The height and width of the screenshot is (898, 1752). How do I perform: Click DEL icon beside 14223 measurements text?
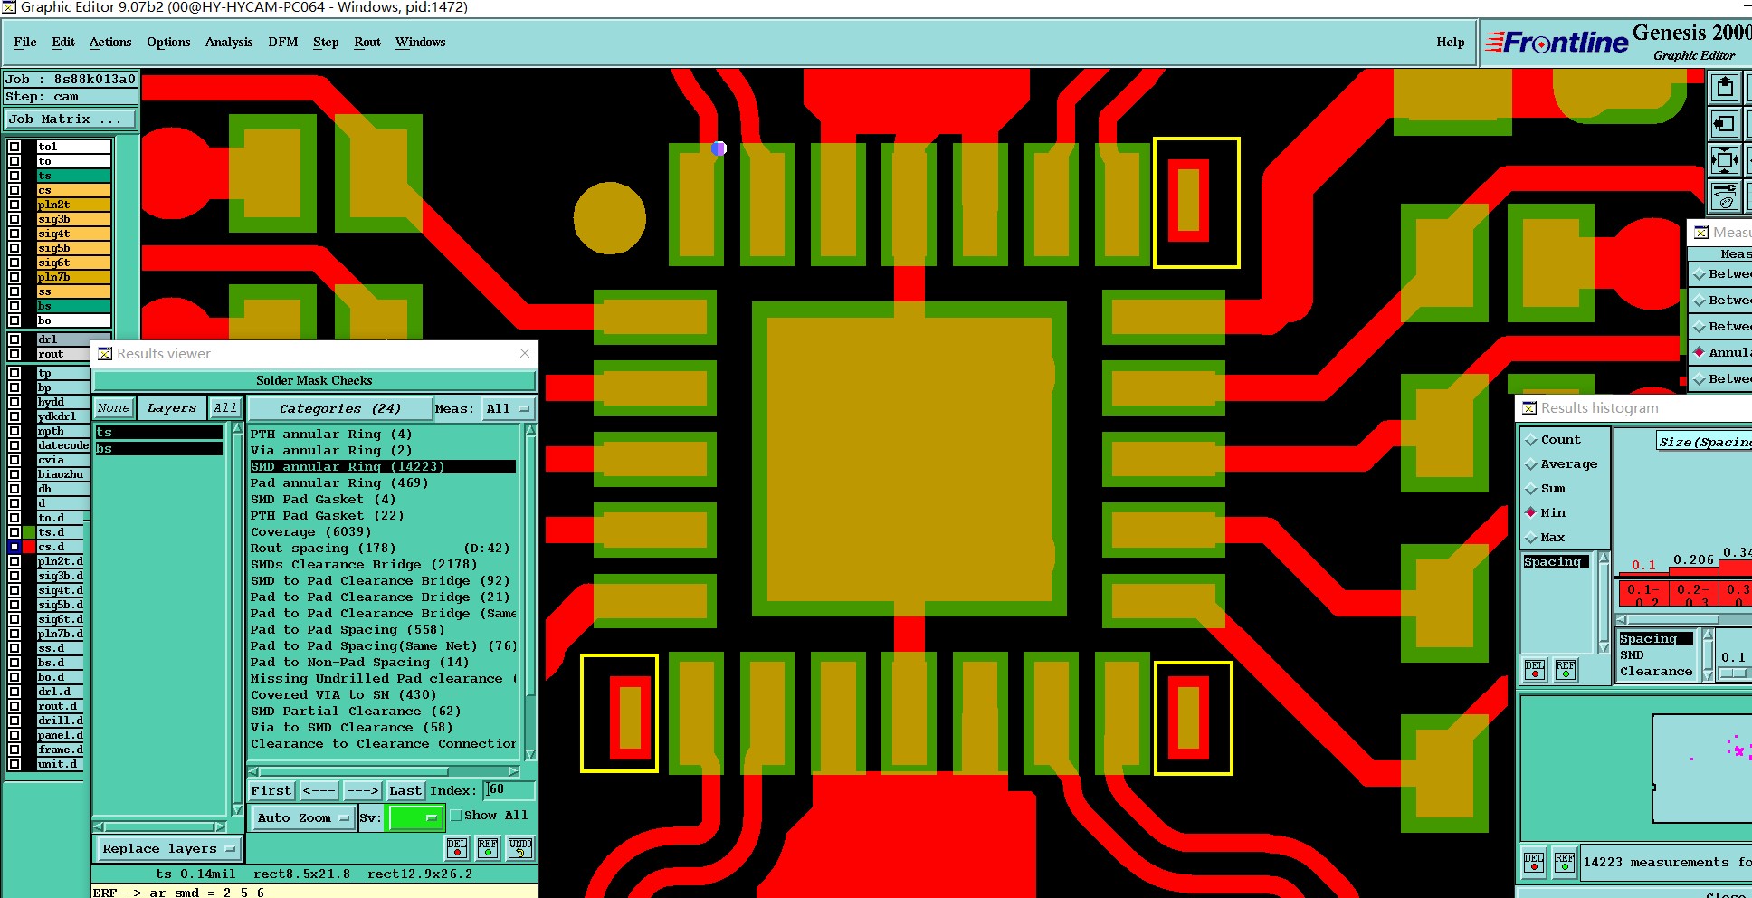tap(1534, 862)
